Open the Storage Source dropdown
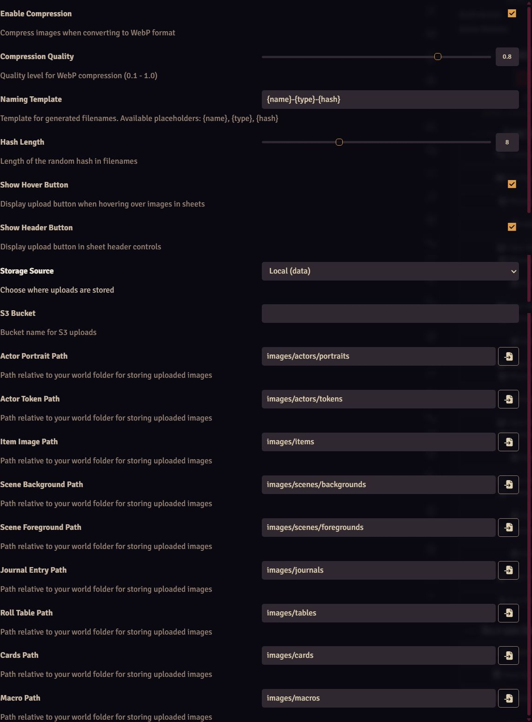532x722 pixels. pos(390,271)
